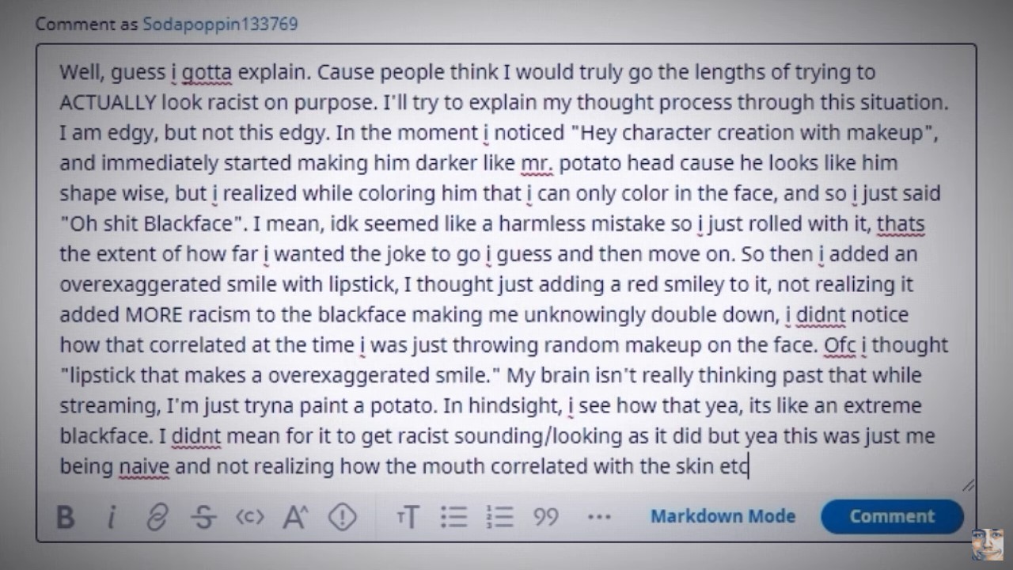Viewport: 1013px width, 570px height.
Task: Submit with the Comment button
Action: click(x=892, y=517)
